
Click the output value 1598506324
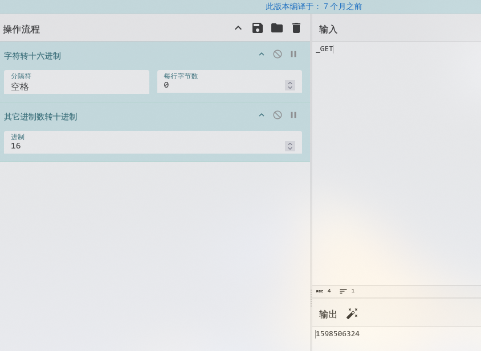point(337,334)
